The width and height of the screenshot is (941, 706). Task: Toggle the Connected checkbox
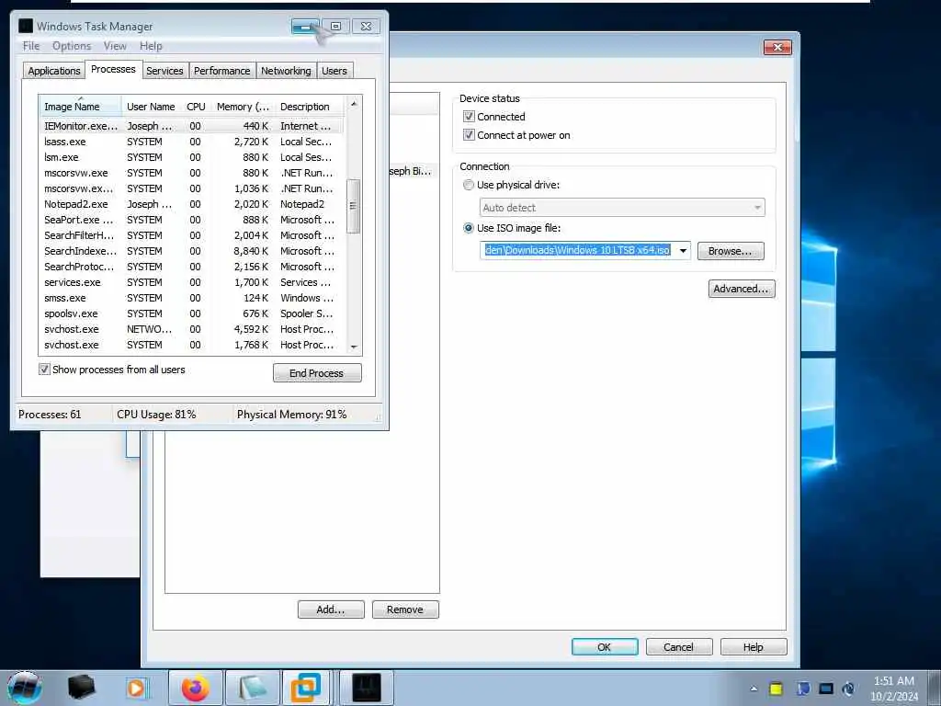469,117
